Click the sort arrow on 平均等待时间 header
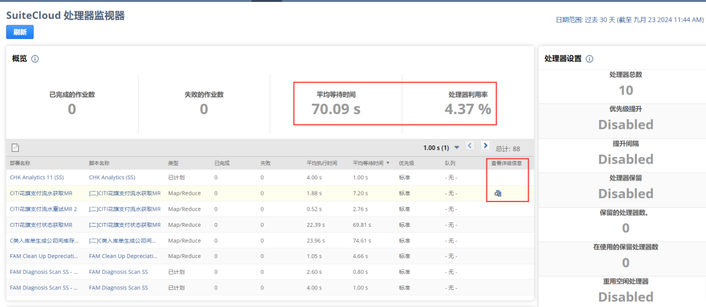This screenshot has height=307, width=706. tap(388, 163)
